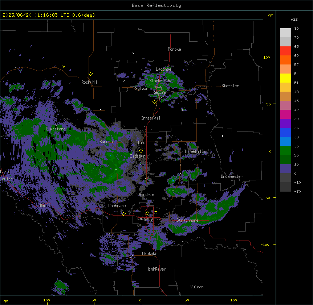Screen dimensions: 313x305
Task: Click the Limestone label
Action: pos(56,129)
